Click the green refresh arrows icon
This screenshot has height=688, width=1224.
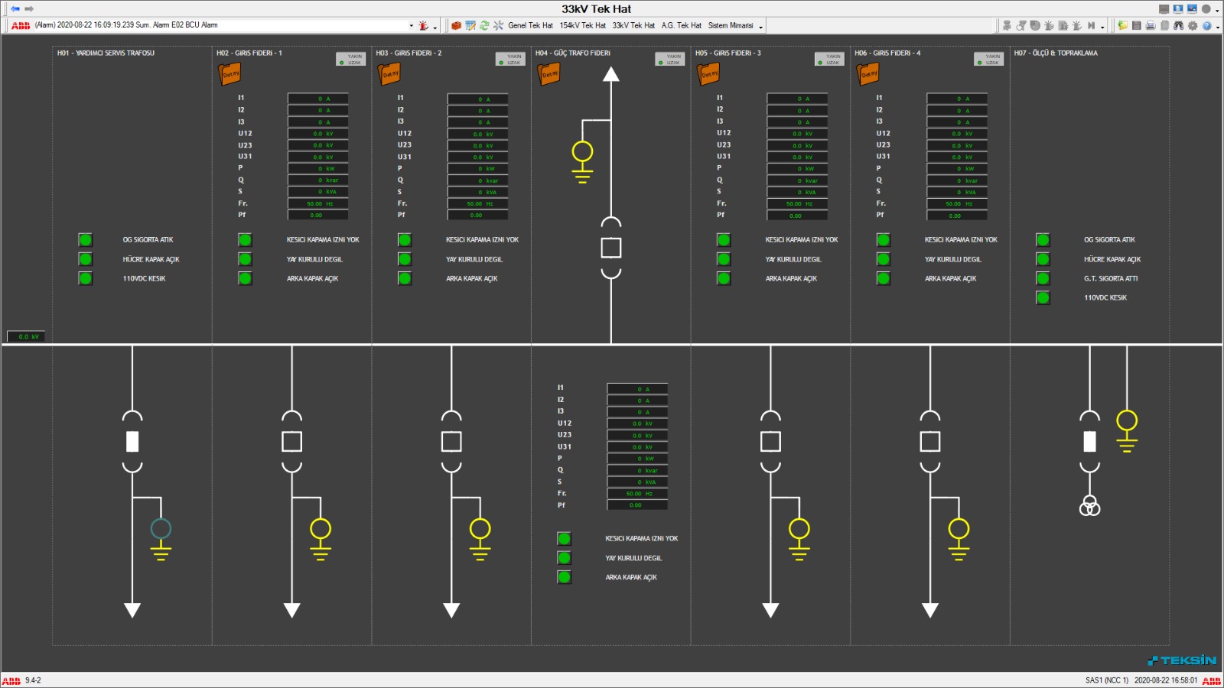pos(484,25)
